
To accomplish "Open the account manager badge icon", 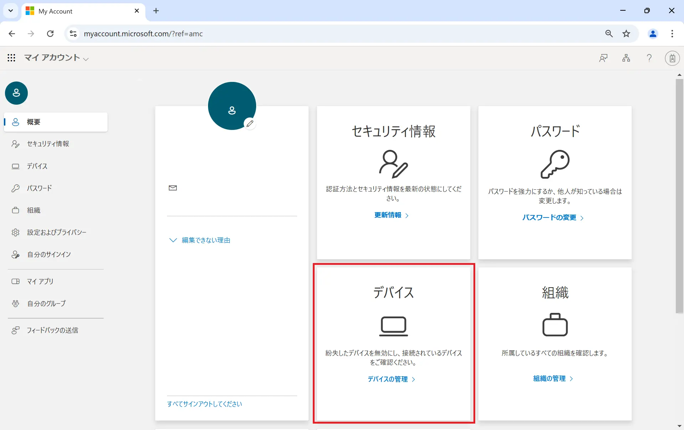I will click(672, 58).
